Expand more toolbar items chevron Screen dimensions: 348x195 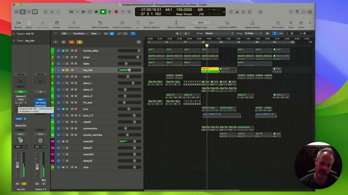pos(310,23)
